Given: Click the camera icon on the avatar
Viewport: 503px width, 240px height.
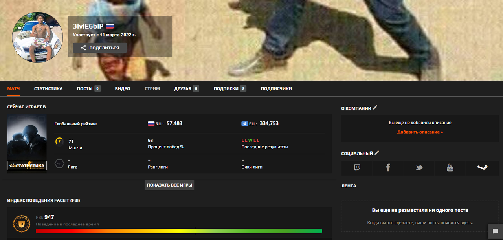Looking at the screenshot, I should click(18, 53).
